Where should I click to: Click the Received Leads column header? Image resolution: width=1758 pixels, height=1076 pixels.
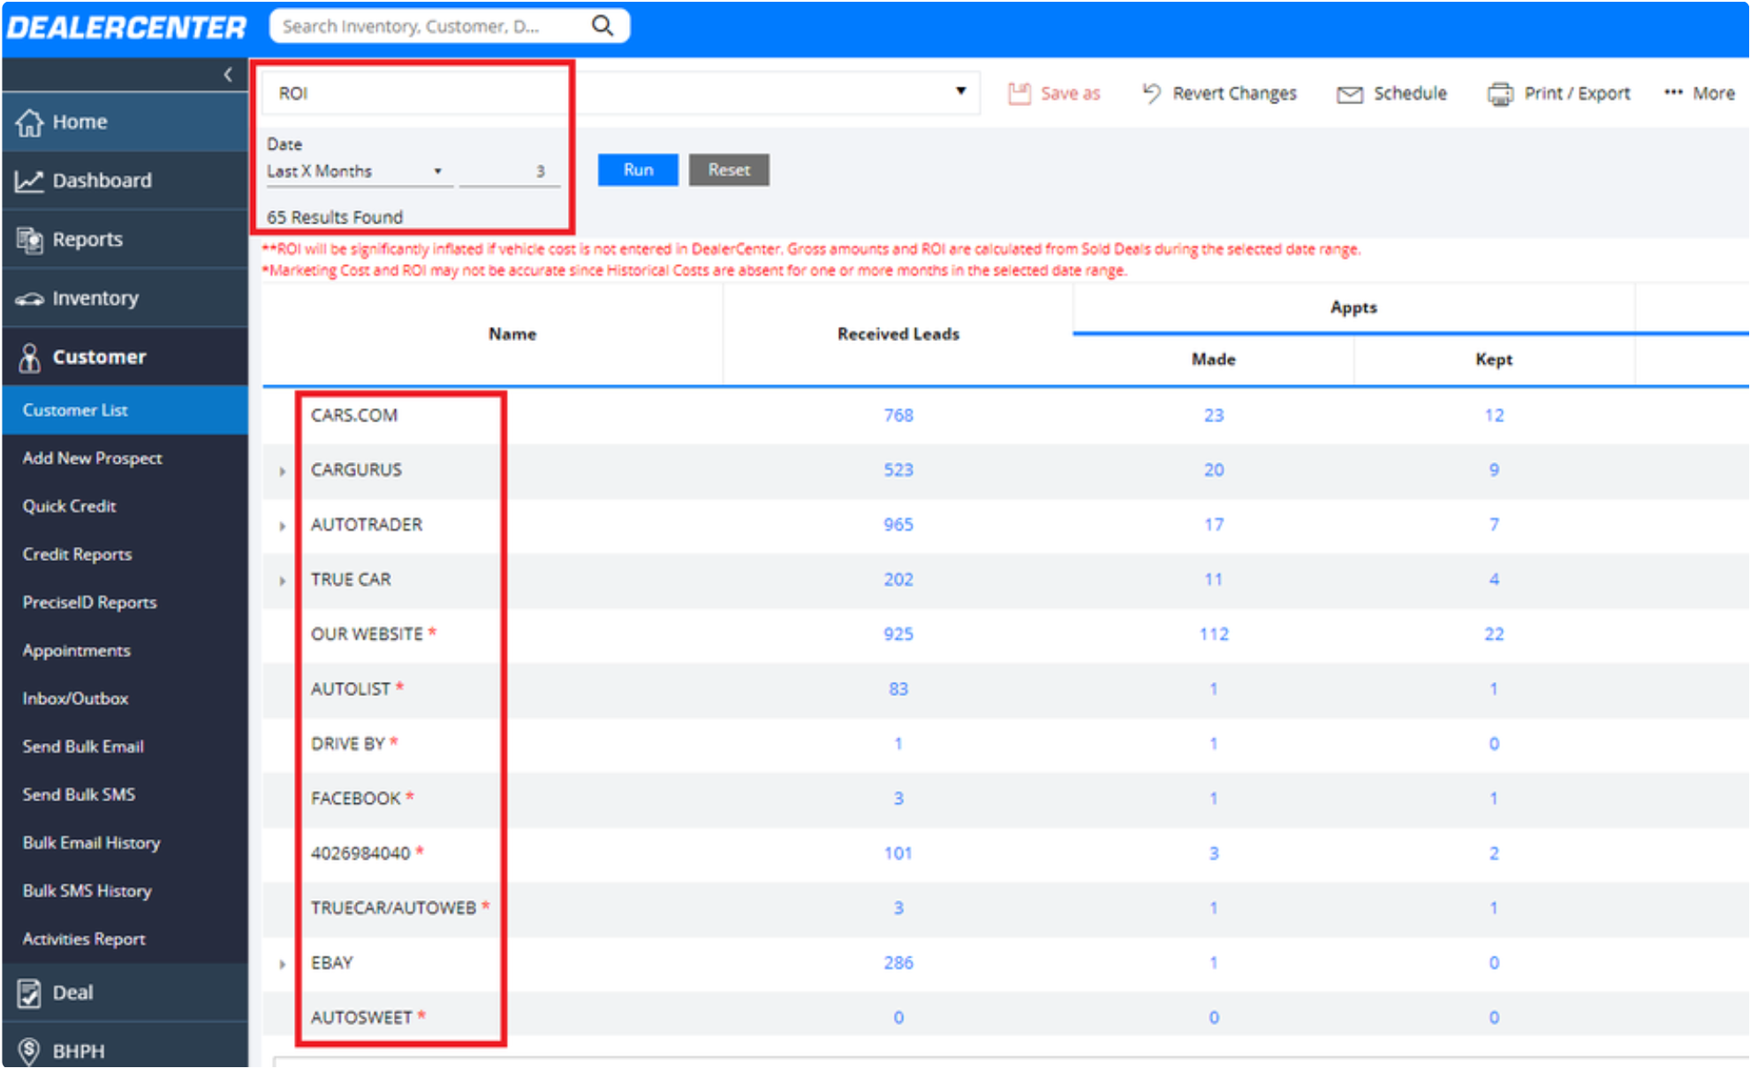(898, 335)
